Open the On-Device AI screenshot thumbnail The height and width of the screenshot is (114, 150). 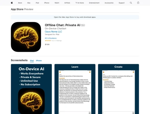click(x=31, y=89)
